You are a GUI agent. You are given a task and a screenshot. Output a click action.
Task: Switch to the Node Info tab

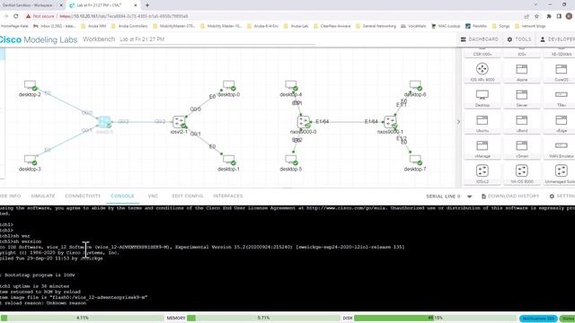coord(10,196)
